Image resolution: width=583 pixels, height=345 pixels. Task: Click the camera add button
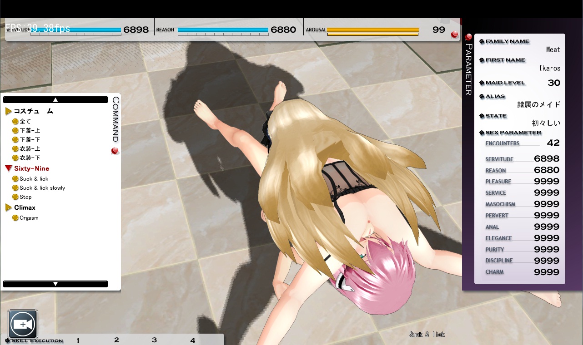coord(23,324)
